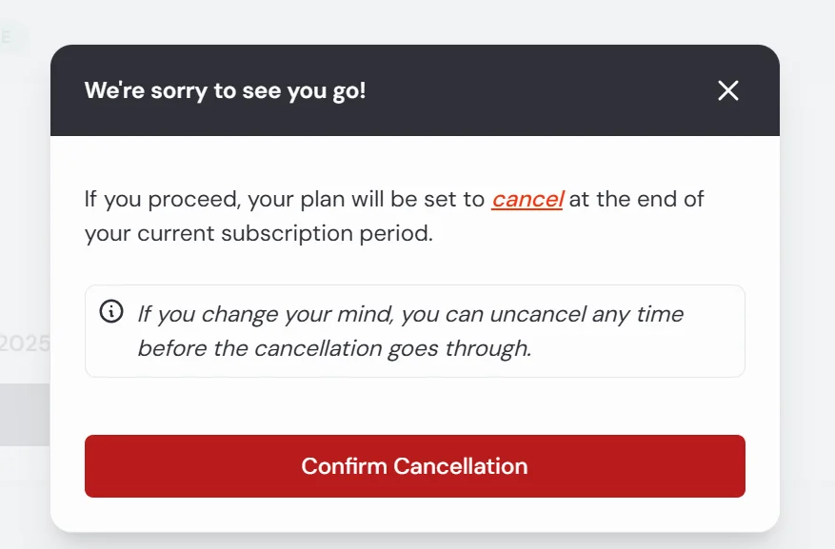Click the dimmed backdrop right of the dialog
The height and width of the screenshot is (549, 835).
tap(807, 285)
